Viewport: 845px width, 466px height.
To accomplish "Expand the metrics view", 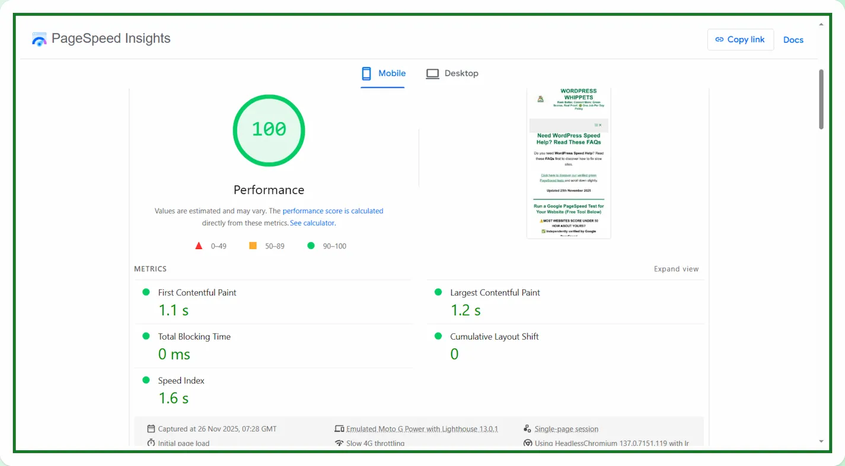I will pos(676,269).
